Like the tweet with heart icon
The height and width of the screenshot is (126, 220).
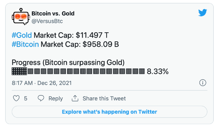click(16, 98)
